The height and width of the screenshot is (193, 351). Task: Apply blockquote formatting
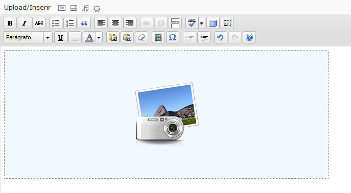pos(84,23)
